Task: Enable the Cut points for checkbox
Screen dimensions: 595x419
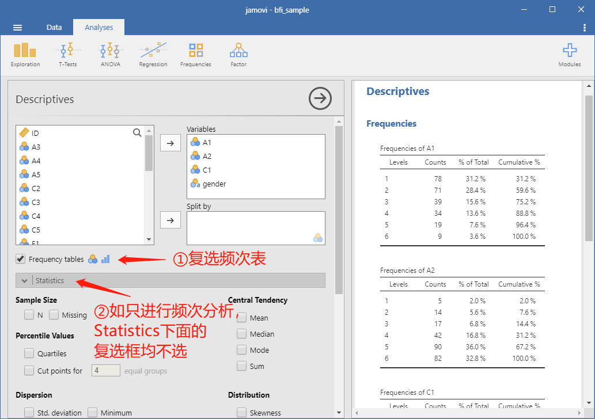Action: [29, 371]
